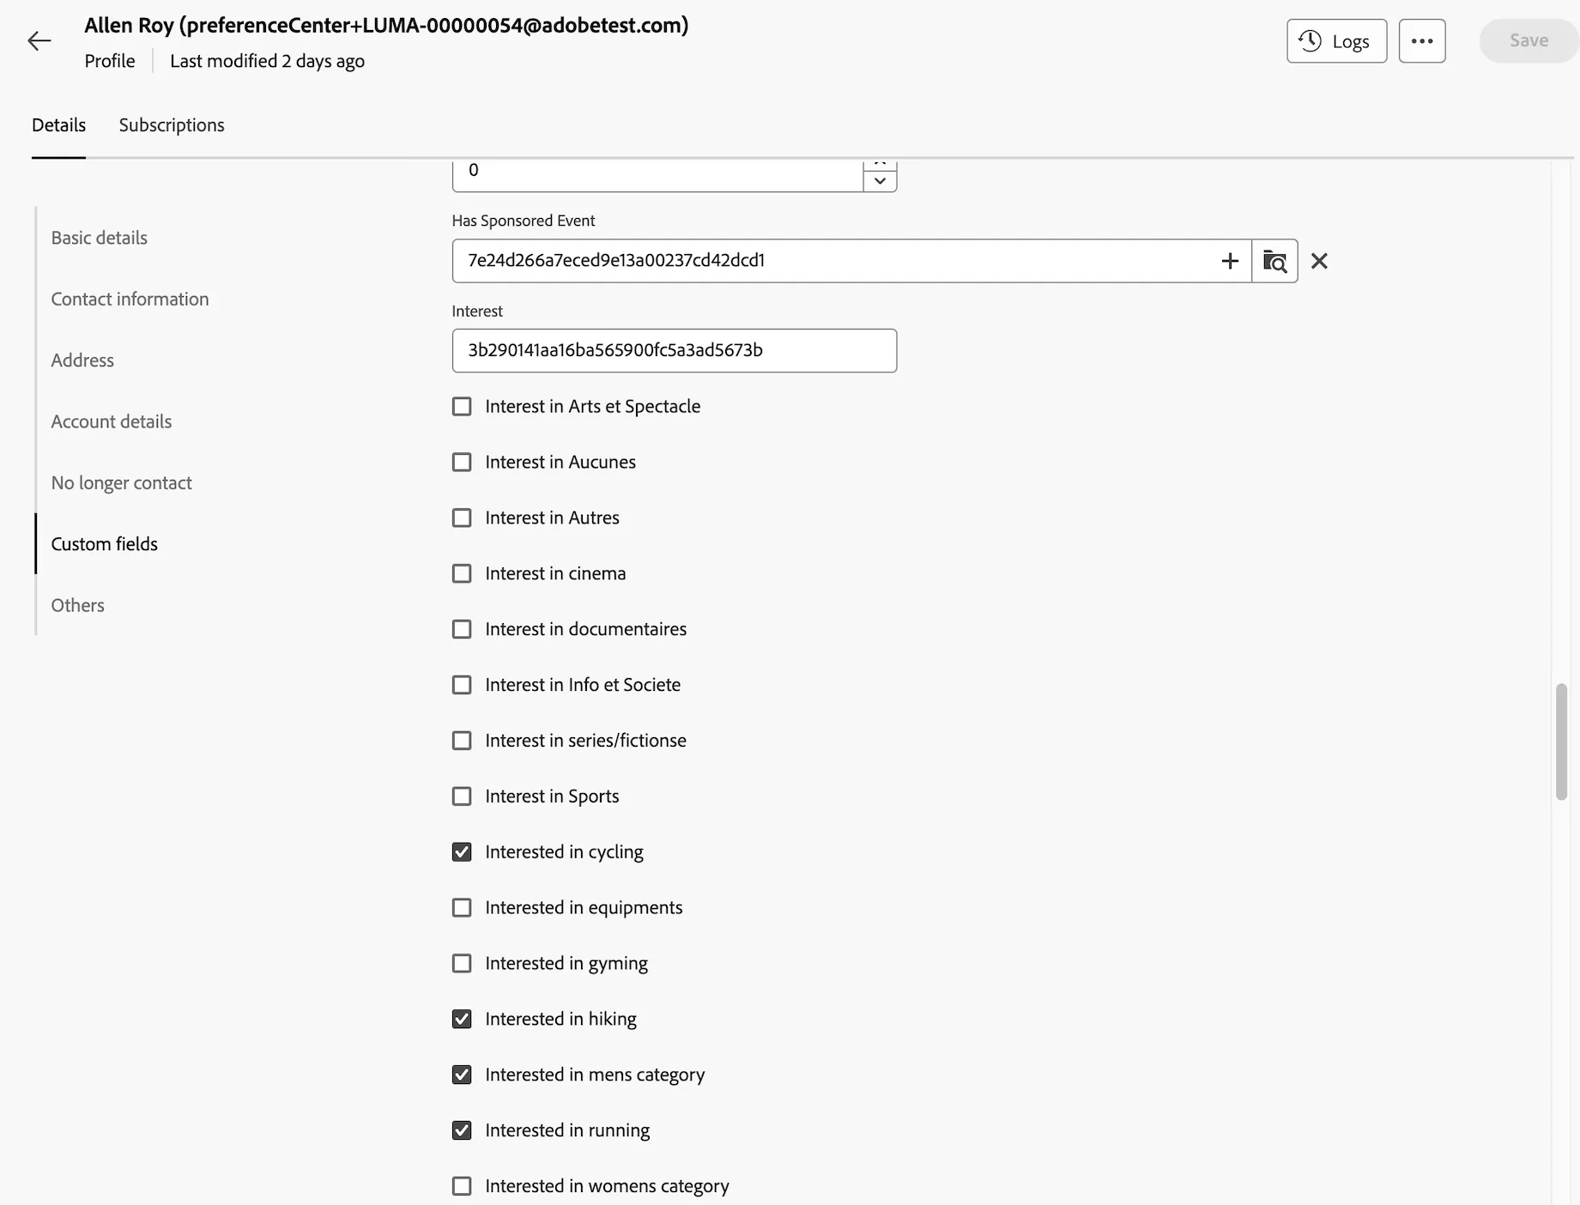Check Interested in womens category

pyautogui.click(x=462, y=1186)
